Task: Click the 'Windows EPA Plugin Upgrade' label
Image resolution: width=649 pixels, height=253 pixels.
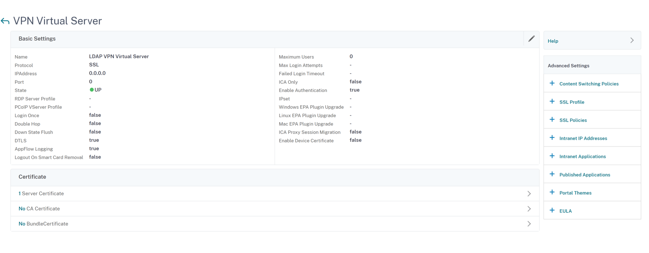Action: (x=311, y=107)
